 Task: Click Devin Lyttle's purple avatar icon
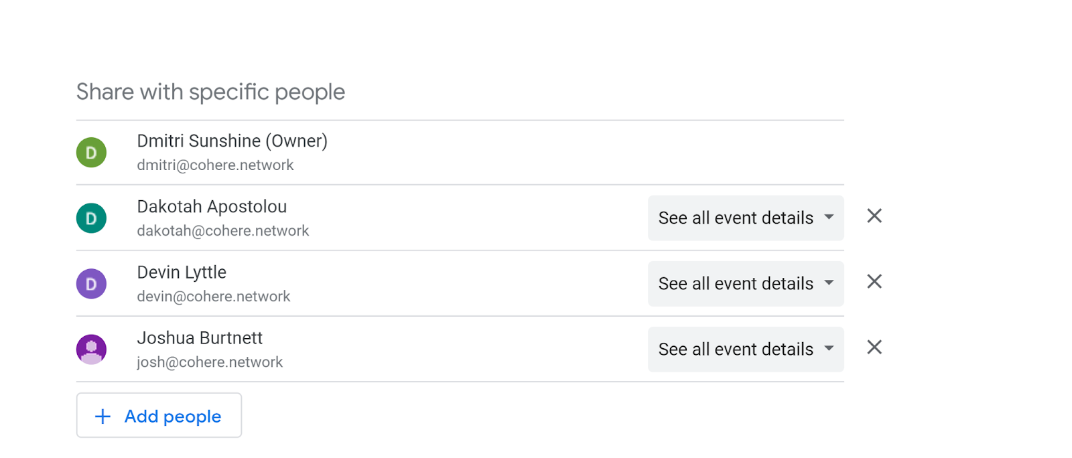91,284
